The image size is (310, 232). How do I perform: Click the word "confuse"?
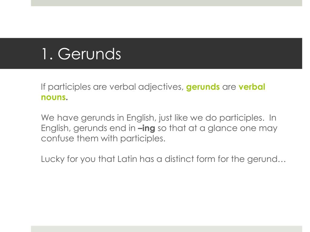coord(58,138)
